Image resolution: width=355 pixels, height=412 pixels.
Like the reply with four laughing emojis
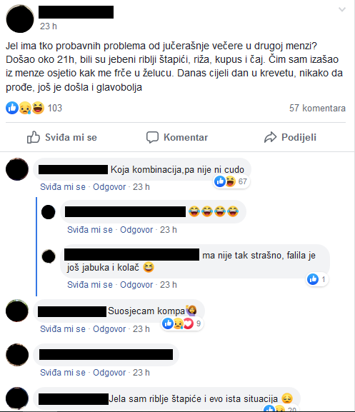[x=90, y=230]
